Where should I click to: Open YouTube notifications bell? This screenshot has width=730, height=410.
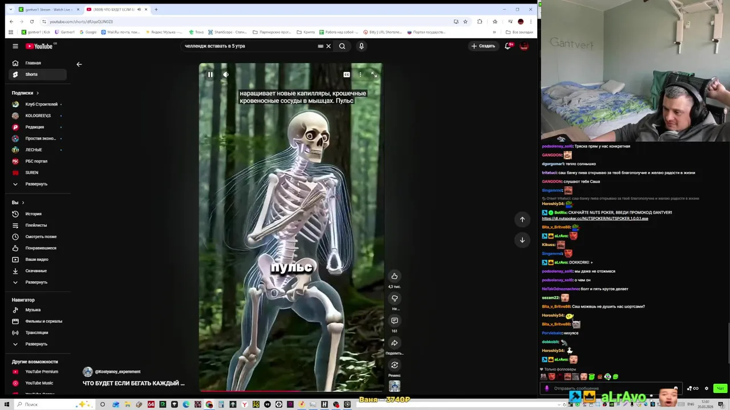(508, 46)
